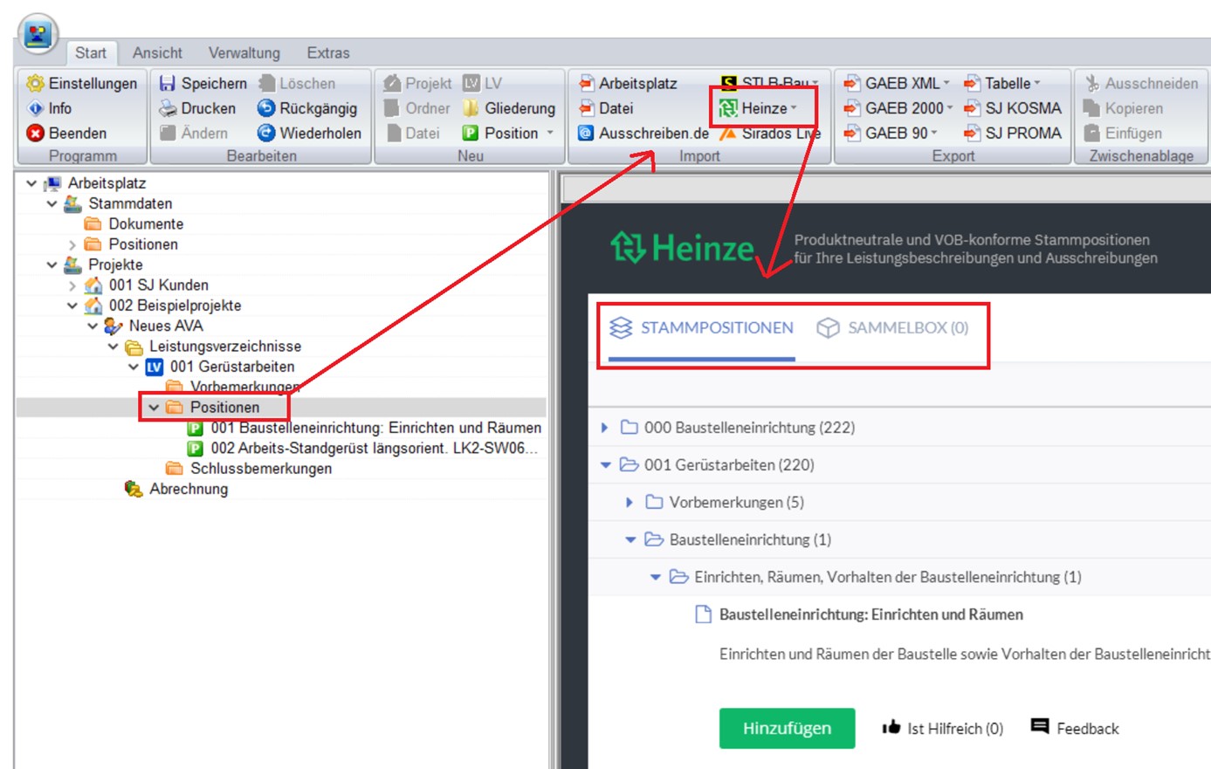Viewport: 1211px width, 769px height.
Task: Open the Verwaltung ribbon tab
Action: [x=244, y=52]
